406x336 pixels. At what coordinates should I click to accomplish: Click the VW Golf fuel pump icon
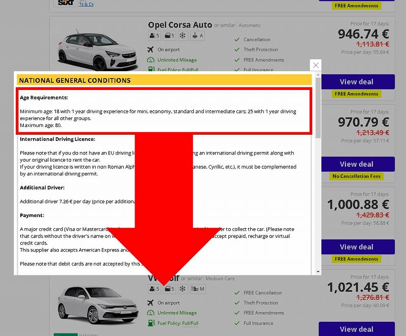click(151, 323)
